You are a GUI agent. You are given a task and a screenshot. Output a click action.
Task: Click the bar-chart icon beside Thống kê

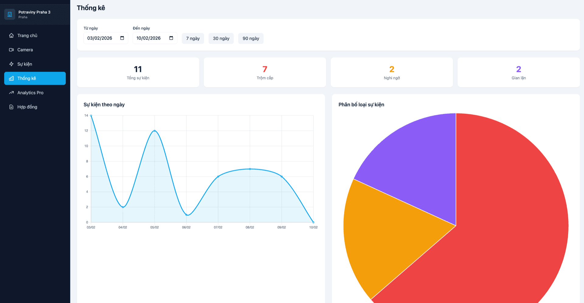[x=11, y=78]
